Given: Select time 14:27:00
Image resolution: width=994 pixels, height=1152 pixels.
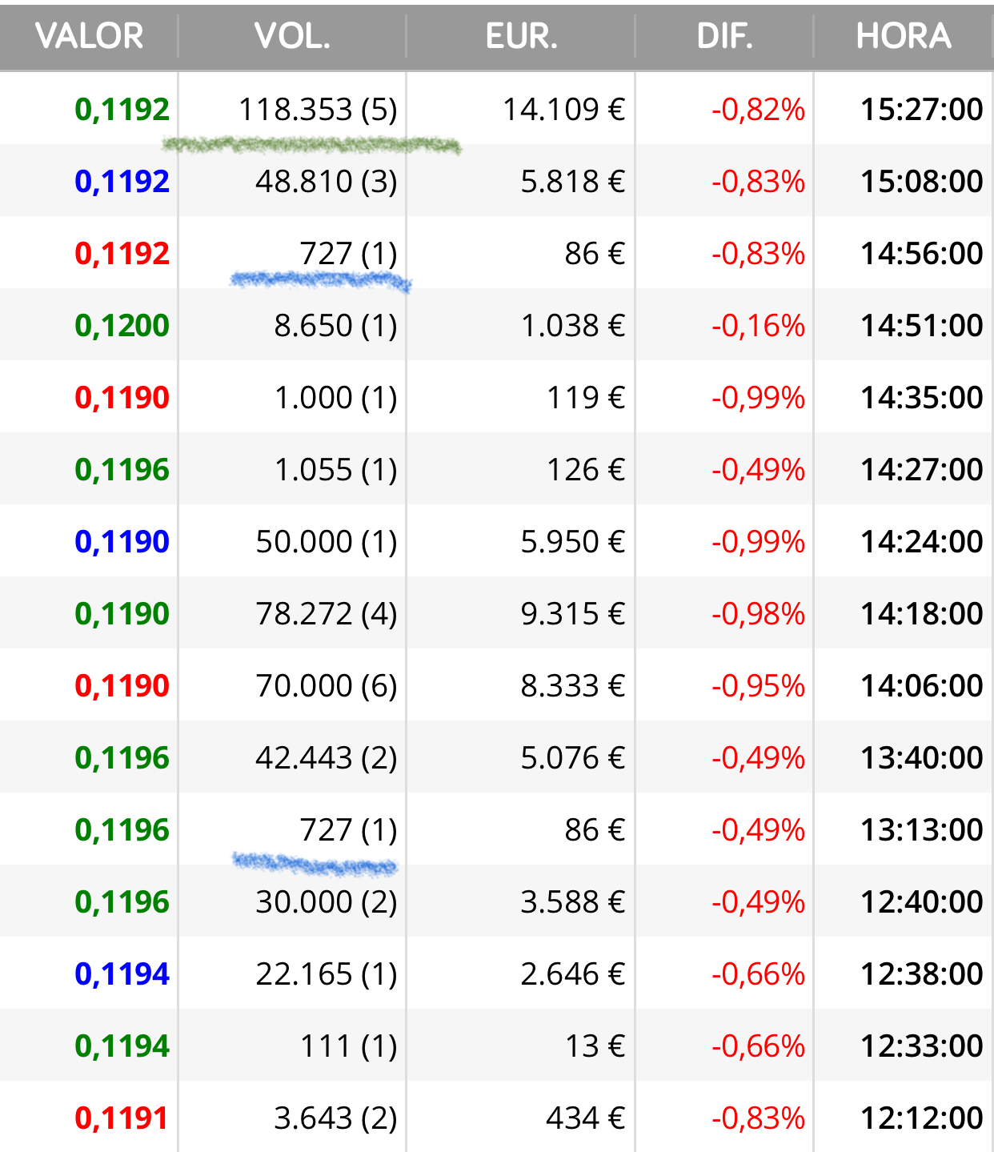Looking at the screenshot, I should click(921, 470).
